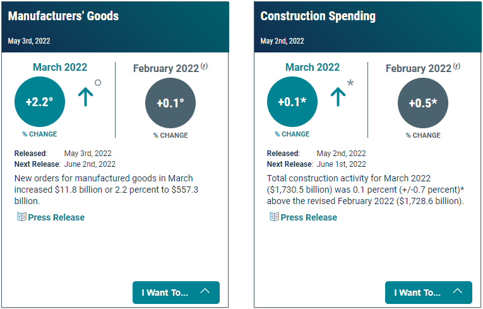
Task: Select the +0.5* February 2022 circle
Action: click(x=423, y=104)
